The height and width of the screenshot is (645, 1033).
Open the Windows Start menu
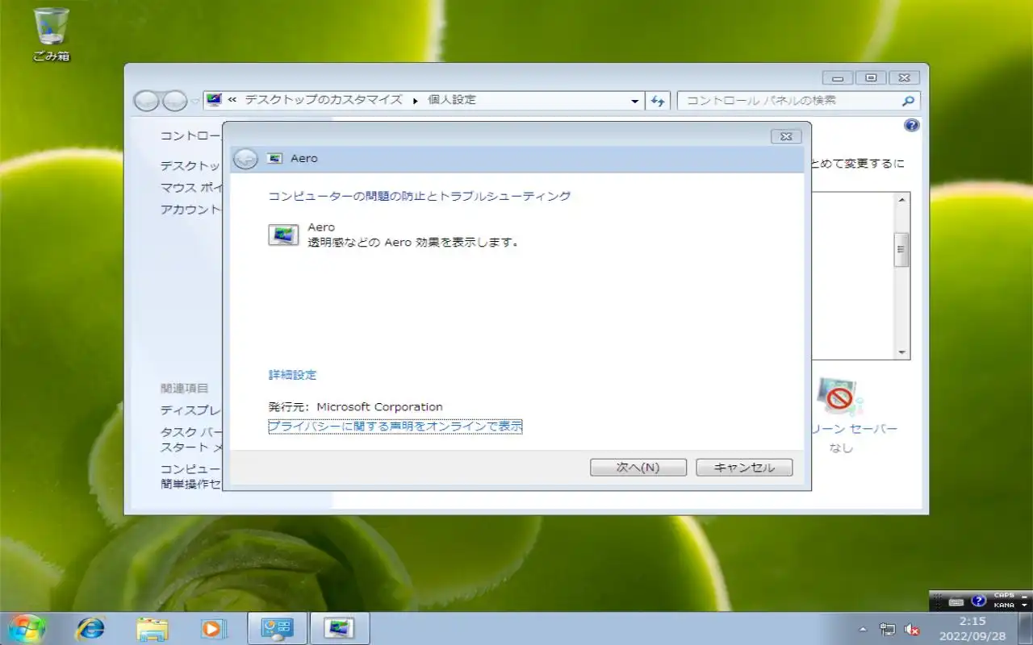coord(26,628)
